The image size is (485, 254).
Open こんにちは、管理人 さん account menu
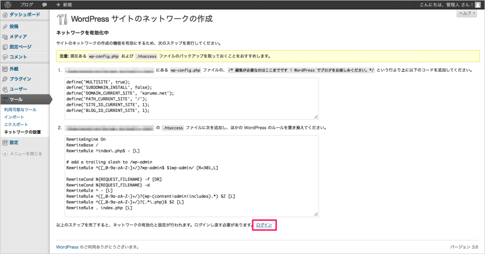click(446, 5)
